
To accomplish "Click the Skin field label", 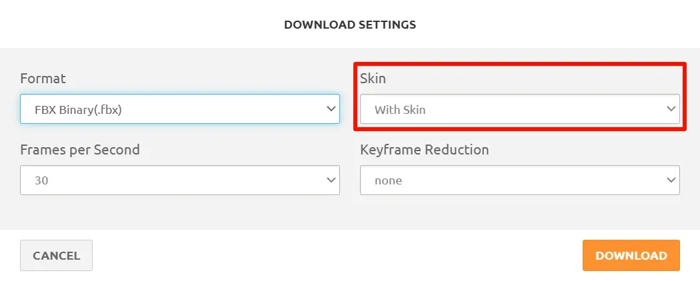I will tap(373, 79).
